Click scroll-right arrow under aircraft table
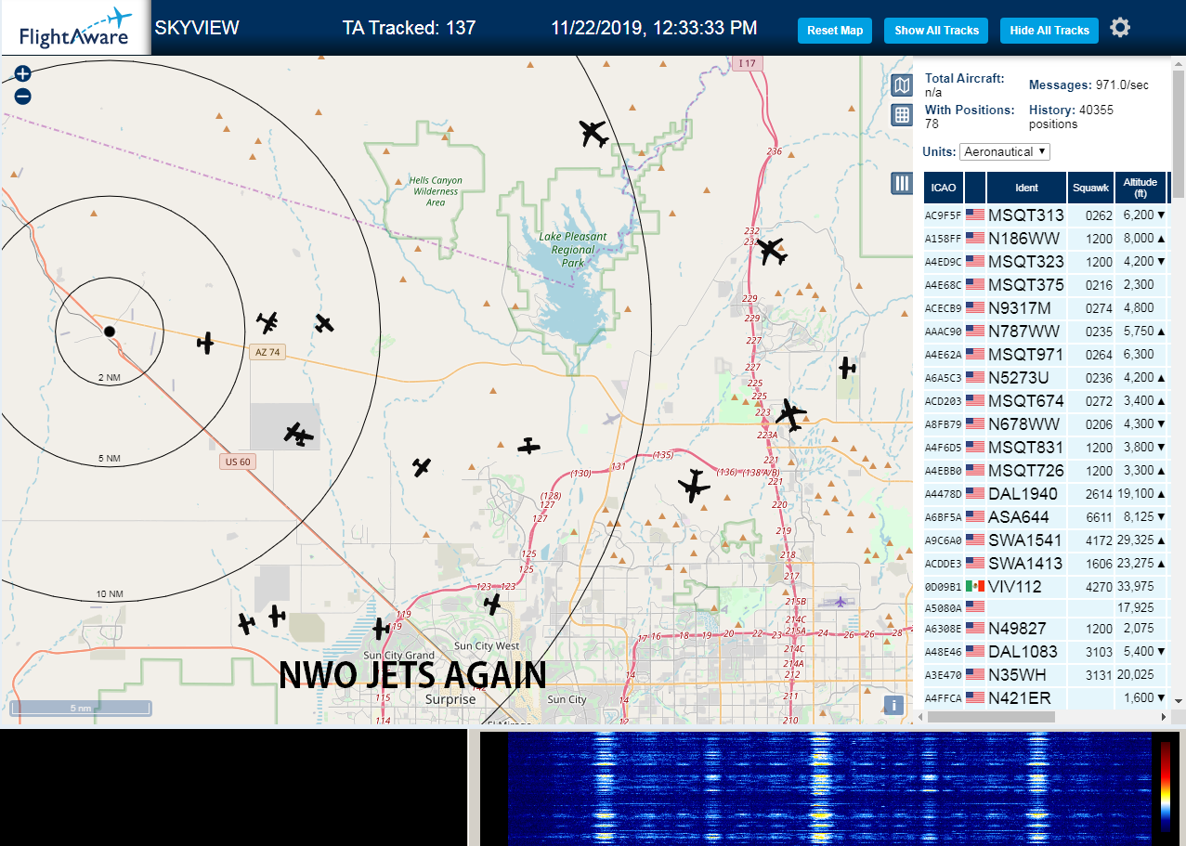 1163,717
